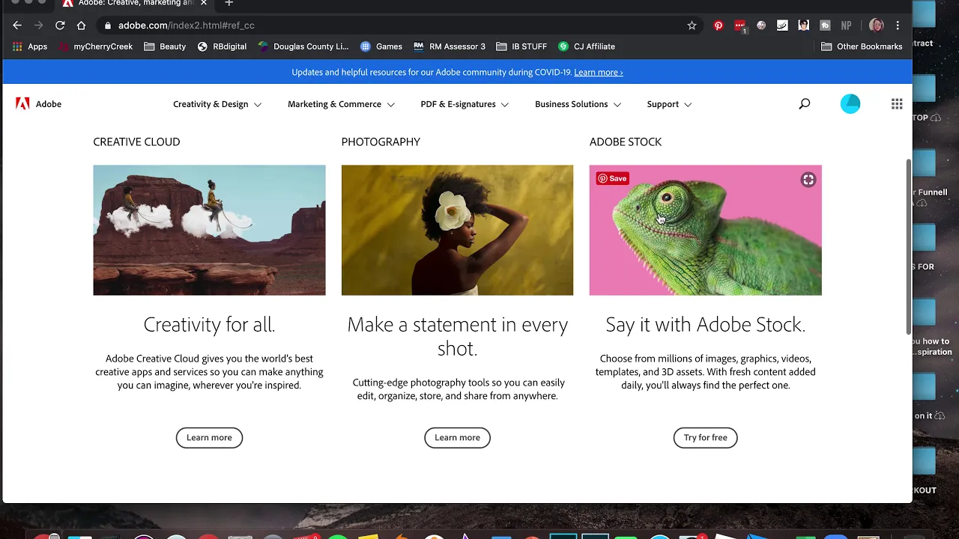Click the Try for free button
The width and height of the screenshot is (959, 539).
pyautogui.click(x=705, y=437)
